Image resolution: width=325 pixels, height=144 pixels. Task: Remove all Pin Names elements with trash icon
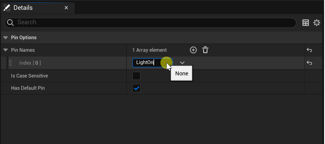tap(205, 50)
